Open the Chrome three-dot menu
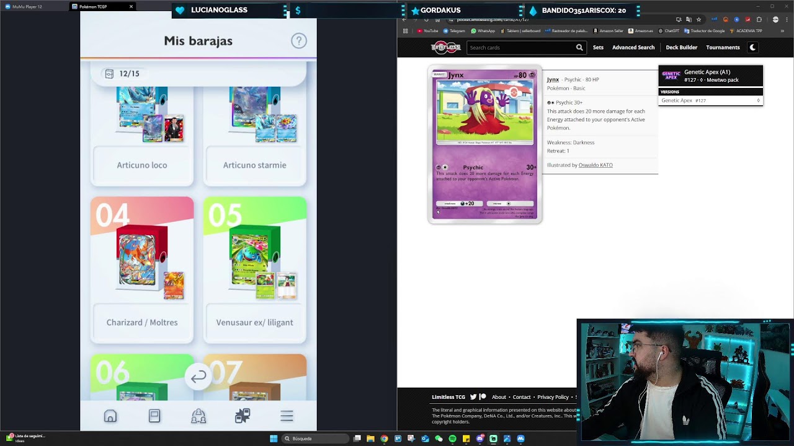 (x=787, y=20)
